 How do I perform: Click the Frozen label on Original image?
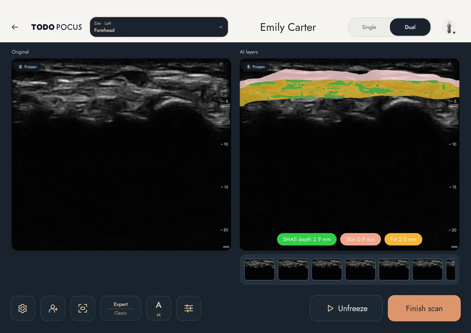[x=28, y=67]
